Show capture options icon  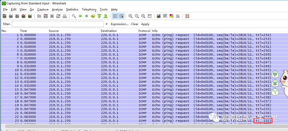(x=11, y=16)
